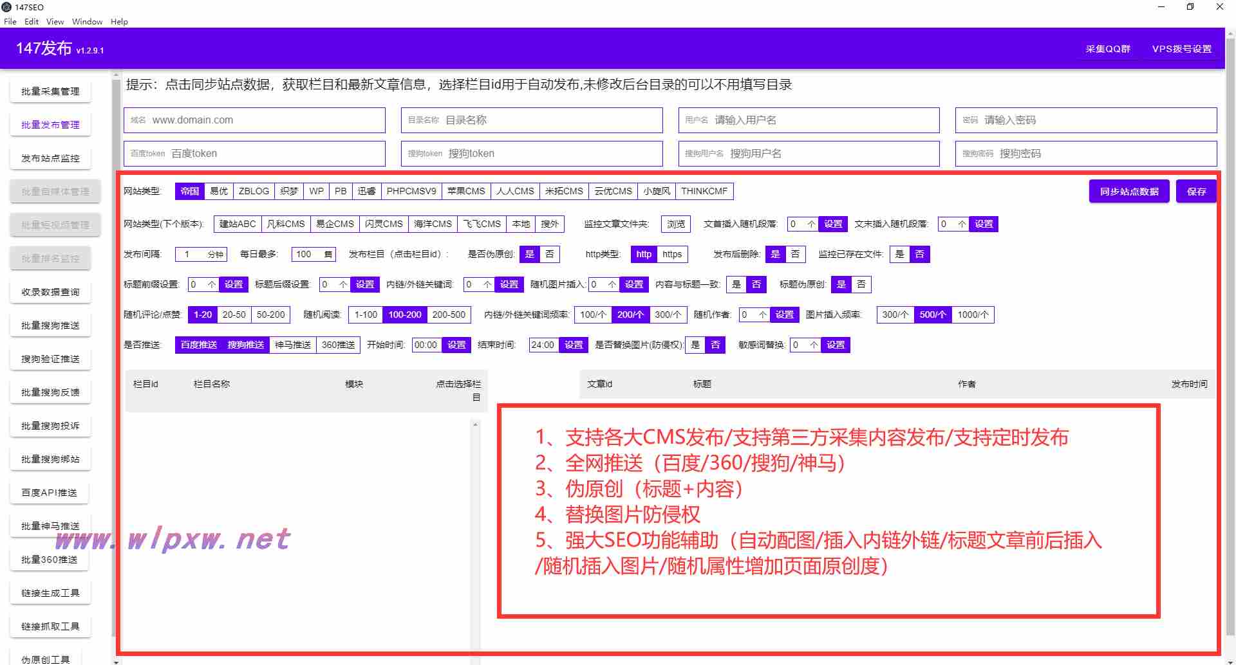Open the View menu

(55, 21)
